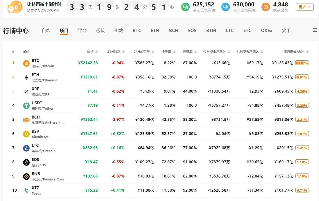
Task: Open the 瑞波币/XRP coin name link
Action: pyautogui.click(x=40, y=94)
